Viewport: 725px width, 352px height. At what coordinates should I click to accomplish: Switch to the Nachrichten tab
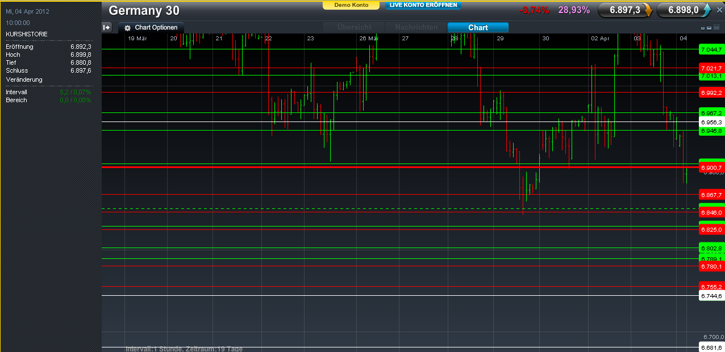(416, 27)
